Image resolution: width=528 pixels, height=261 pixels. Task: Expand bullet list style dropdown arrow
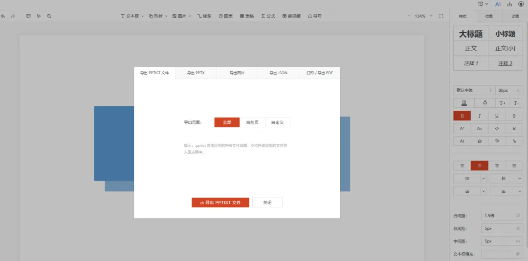(484, 179)
